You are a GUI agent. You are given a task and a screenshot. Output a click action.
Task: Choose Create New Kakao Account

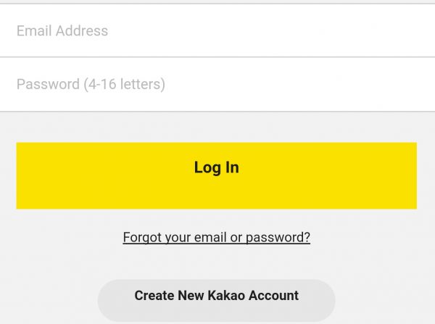point(216,296)
